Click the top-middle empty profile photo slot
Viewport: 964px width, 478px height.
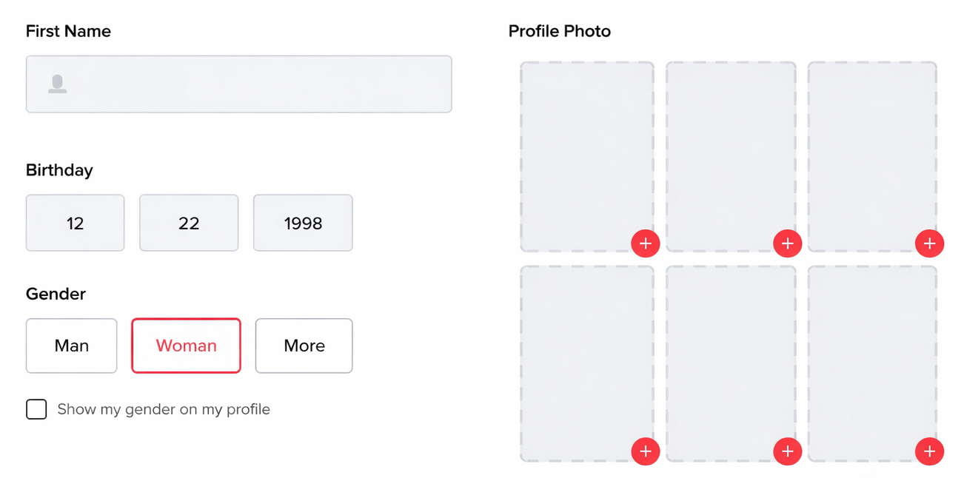click(x=731, y=148)
